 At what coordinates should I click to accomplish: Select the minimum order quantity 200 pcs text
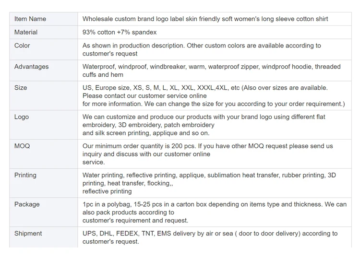(x=207, y=153)
